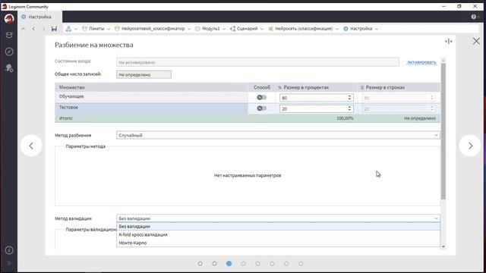Adjust stepper arrows of Тестовое percent

pyautogui.click(x=349, y=108)
